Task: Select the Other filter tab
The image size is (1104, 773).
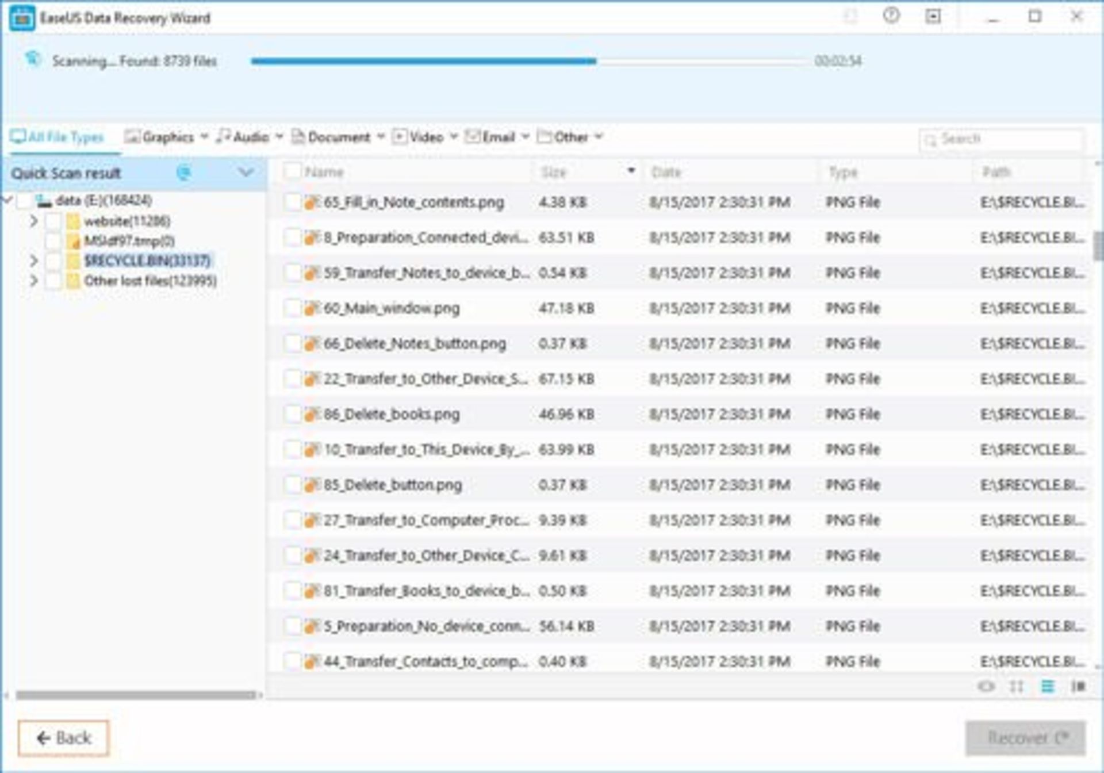Action: [x=563, y=137]
